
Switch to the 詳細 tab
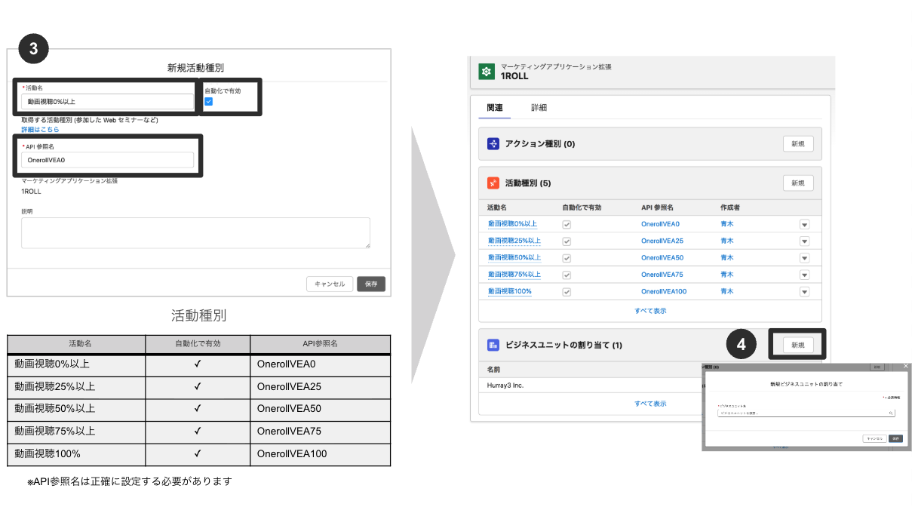pos(539,108)
